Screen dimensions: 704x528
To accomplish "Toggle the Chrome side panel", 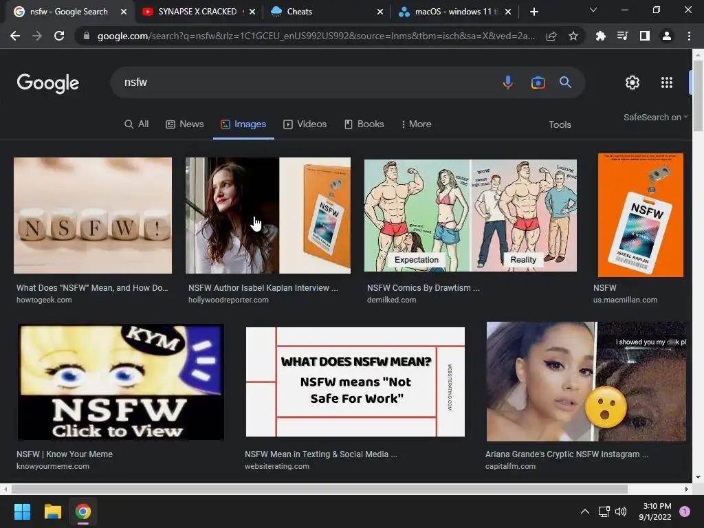I will tap(645, 36).
